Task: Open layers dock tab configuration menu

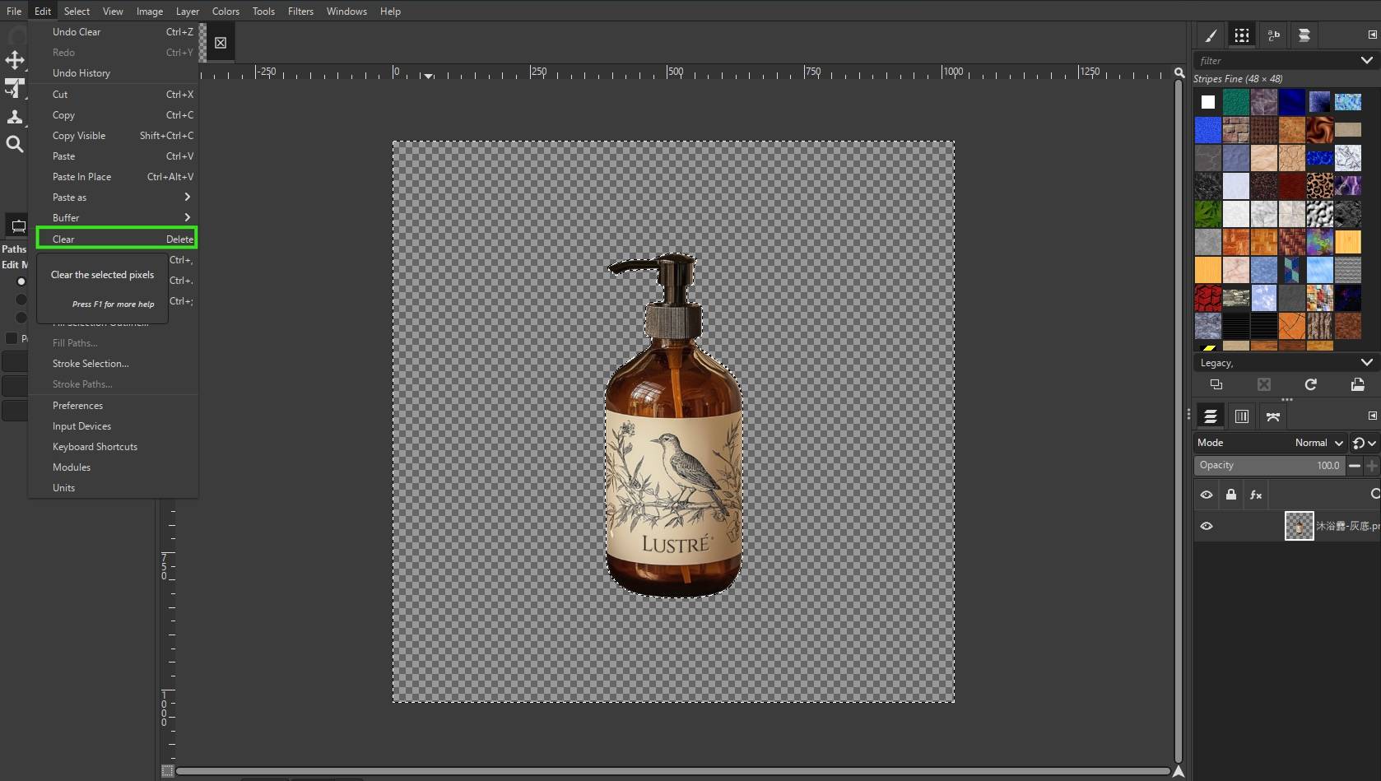Action: click(x=1372, y=416)
